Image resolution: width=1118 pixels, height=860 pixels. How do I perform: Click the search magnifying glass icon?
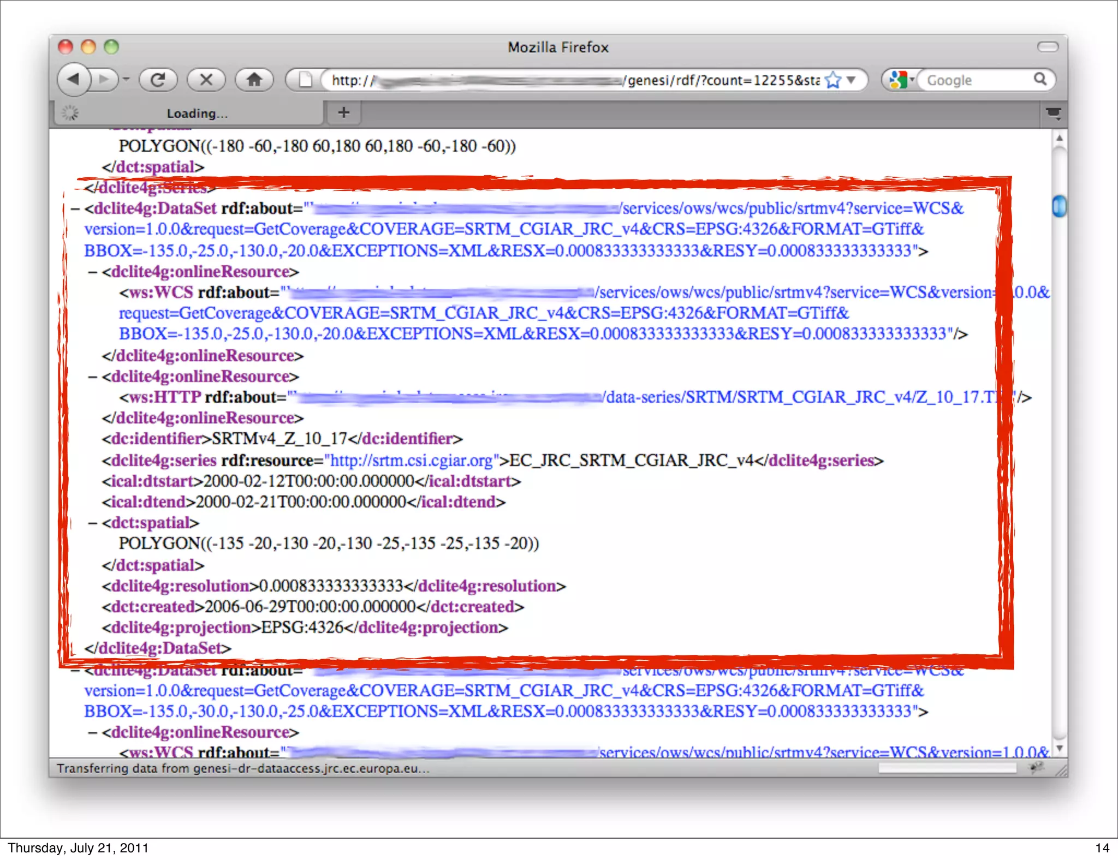[1040, 80]
